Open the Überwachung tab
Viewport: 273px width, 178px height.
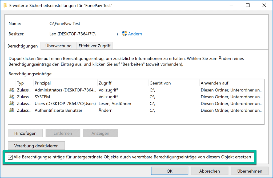click(58, 46)
